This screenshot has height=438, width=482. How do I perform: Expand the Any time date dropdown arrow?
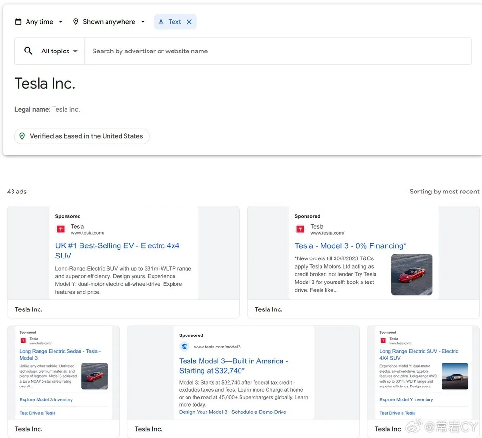61,22
